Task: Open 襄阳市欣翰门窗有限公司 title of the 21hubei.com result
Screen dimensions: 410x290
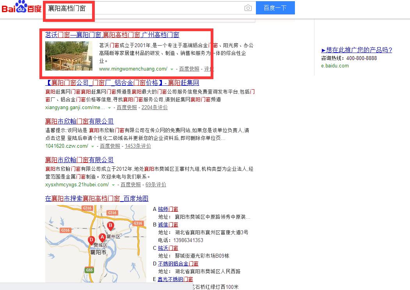Action: (x=80, y=160)
